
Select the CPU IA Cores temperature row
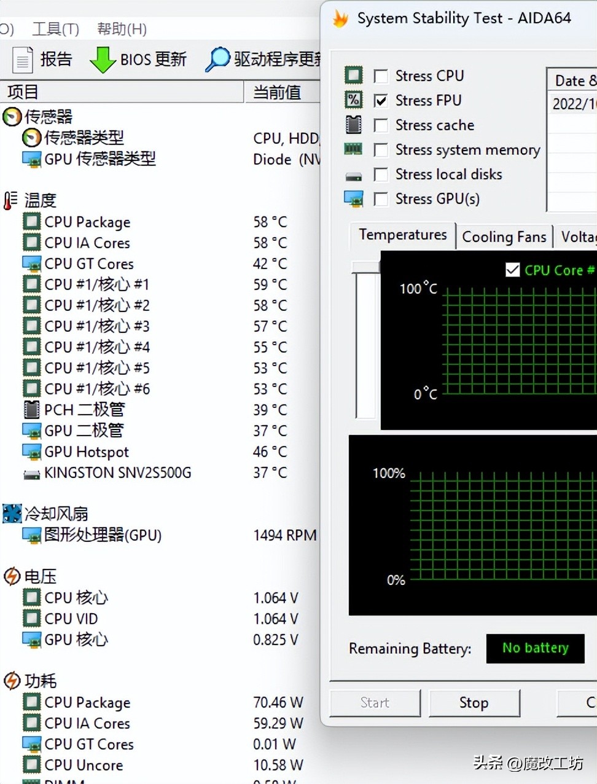pos(160,243)
